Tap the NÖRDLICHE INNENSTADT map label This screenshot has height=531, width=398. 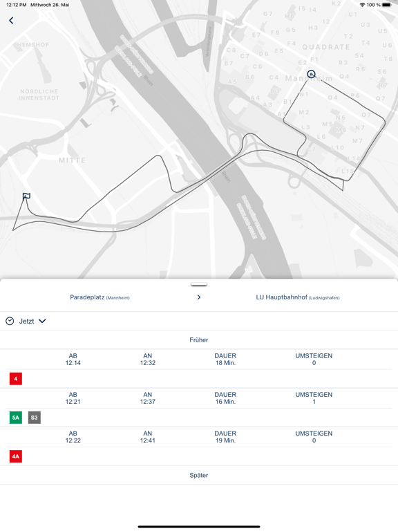point(39,95)
